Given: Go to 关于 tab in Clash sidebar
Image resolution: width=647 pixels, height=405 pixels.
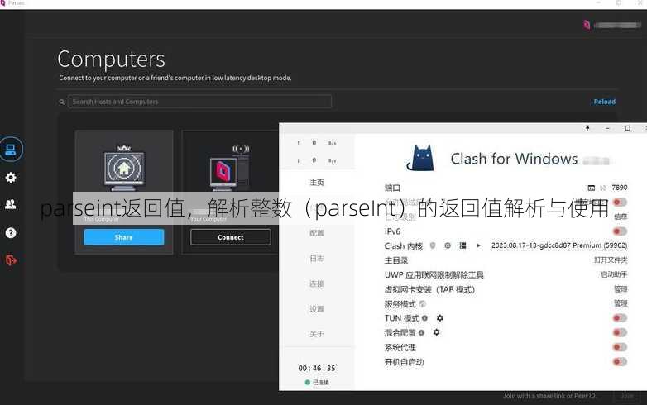Looking at the screenshot, I should click(x=317, y=334).
